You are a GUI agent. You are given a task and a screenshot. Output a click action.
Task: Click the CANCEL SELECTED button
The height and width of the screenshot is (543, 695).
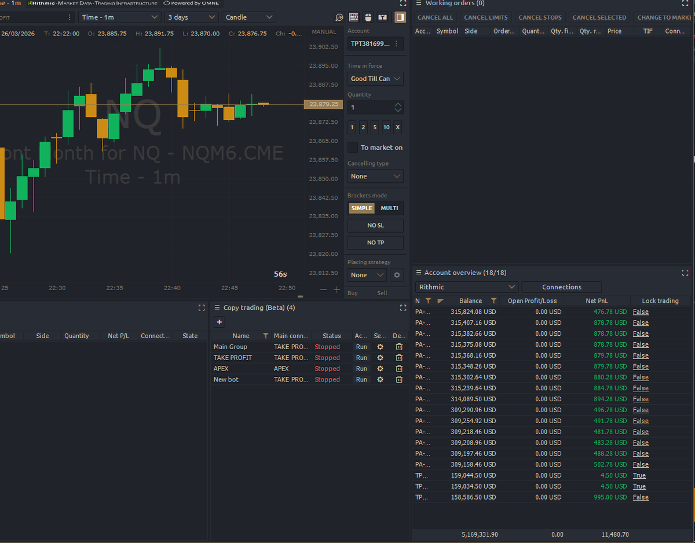click(599, 17)
